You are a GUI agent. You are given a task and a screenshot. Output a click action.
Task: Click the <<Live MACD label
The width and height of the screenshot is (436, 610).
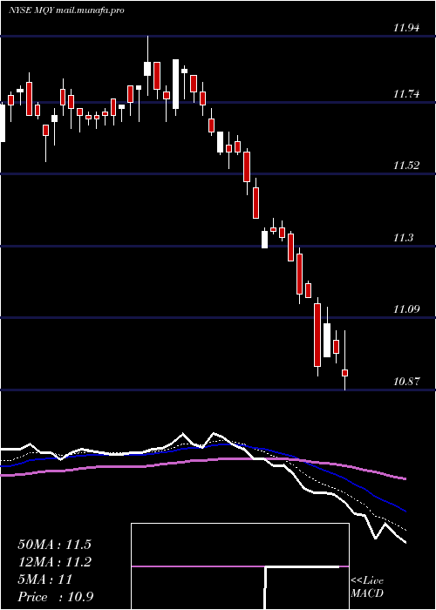click(x=367, y=587)
